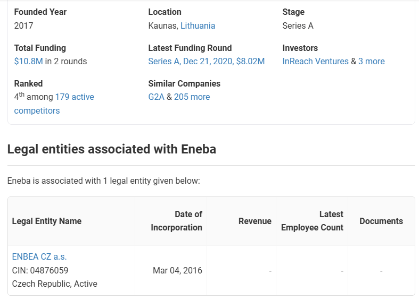Select the Revenue column header
Screen dimensions: 419x300
tap(254, 221)
